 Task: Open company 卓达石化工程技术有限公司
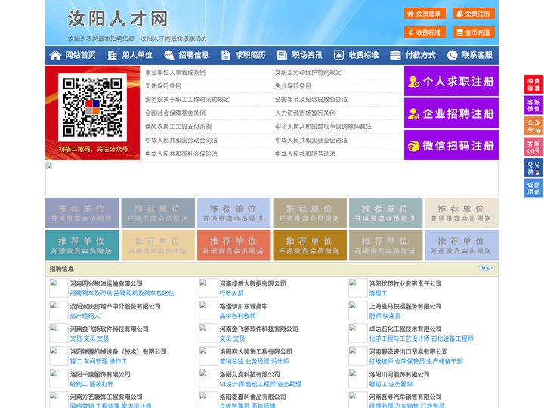pyautogui.click(x=405, y=329)
